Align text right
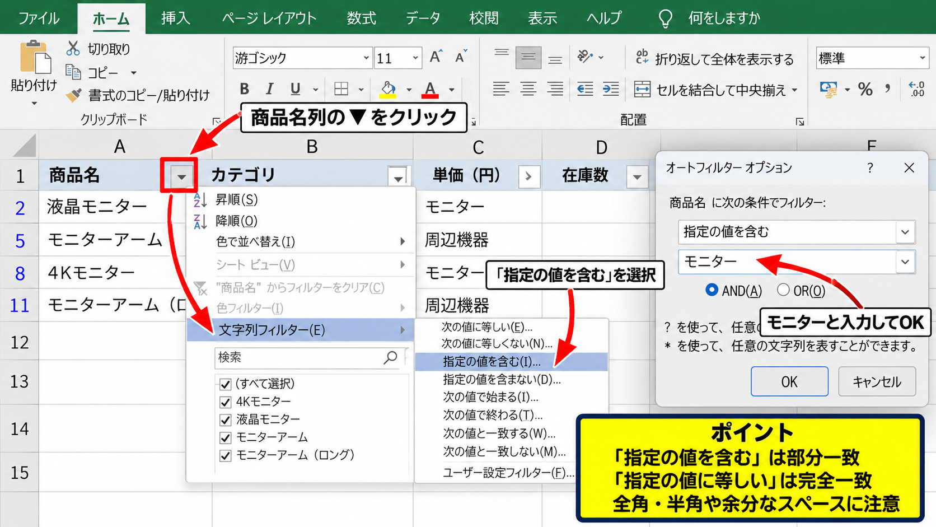 tap(555, 89)
